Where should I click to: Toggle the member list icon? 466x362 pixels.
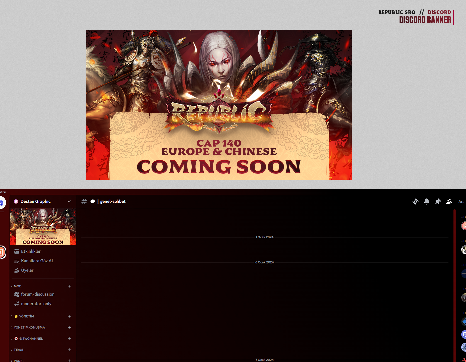click(449, 201)
